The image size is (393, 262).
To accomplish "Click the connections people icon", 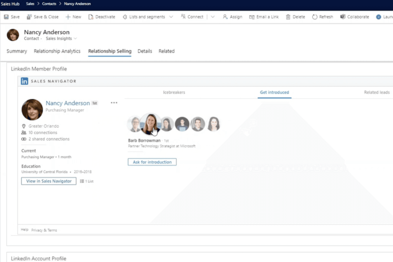I will coord(24,132).
